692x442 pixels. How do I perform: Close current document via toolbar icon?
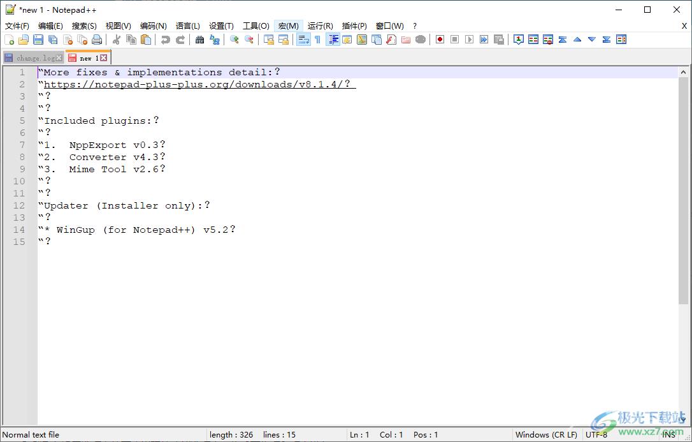[68, 40]
